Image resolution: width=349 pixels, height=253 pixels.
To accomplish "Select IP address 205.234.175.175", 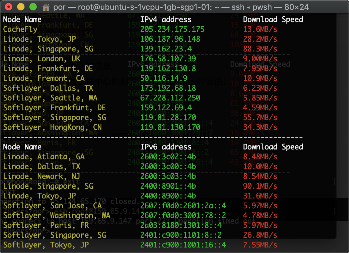I will coord(172,29).
